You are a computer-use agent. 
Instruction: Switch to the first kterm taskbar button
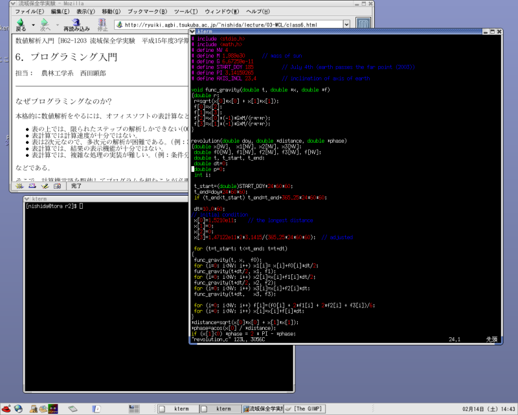point(177,409)
